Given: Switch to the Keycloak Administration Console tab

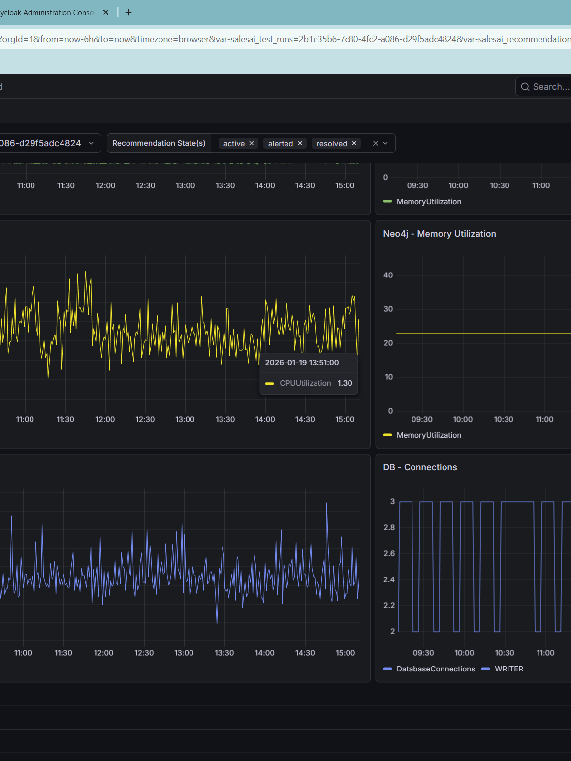Looking at the screenshot, I should point(47,12).
